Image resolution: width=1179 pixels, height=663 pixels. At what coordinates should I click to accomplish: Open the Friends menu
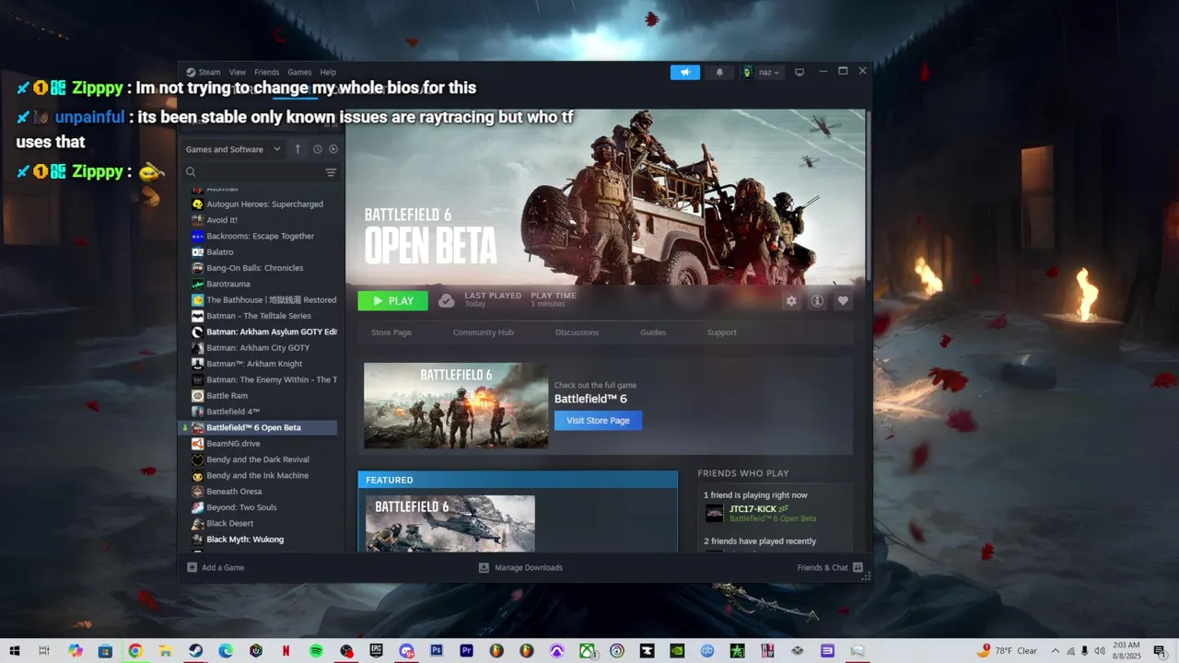click(x=266, y=72)
